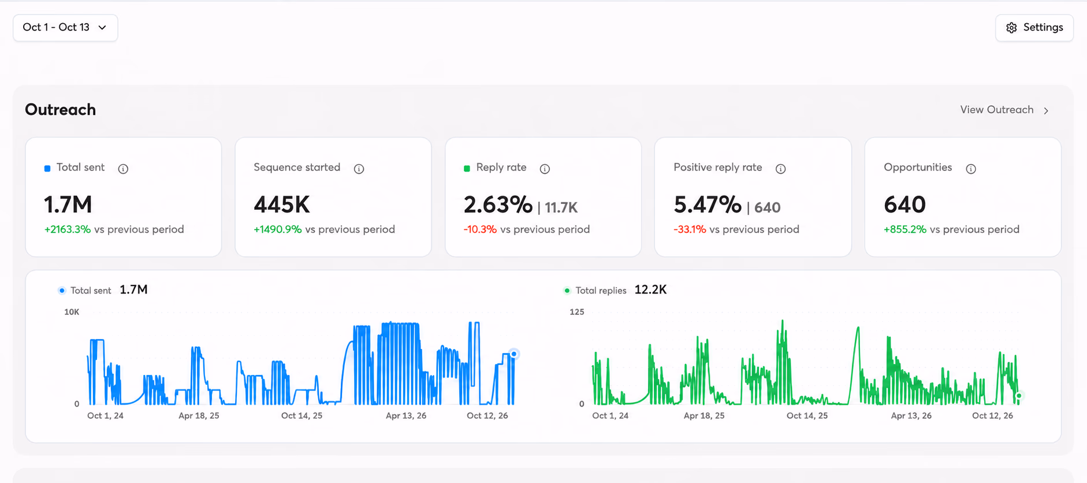Click the -33.1% change figure

point(690,229)
